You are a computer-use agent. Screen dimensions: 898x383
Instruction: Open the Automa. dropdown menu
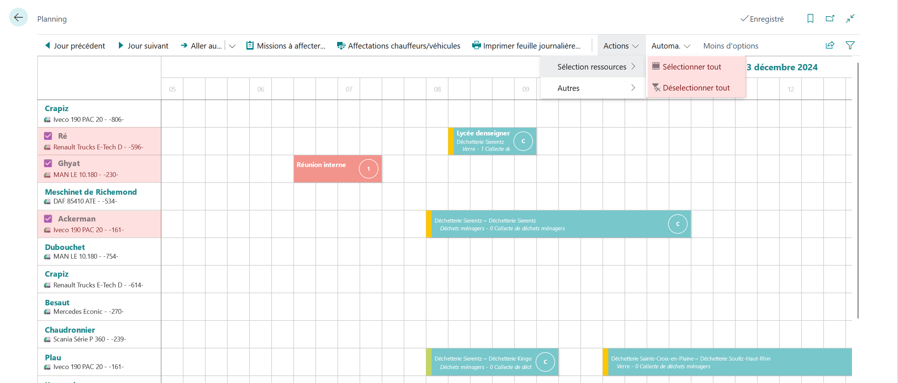671,46
